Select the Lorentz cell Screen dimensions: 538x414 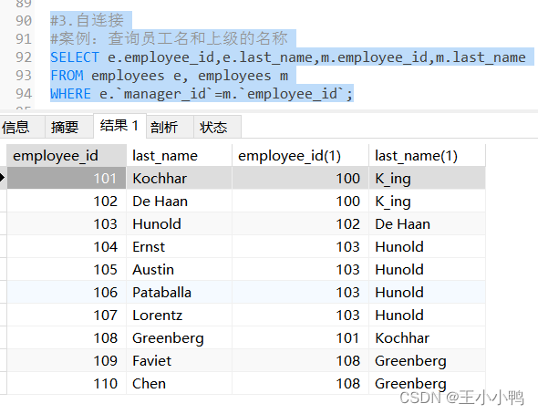click(x=179, y=316)
